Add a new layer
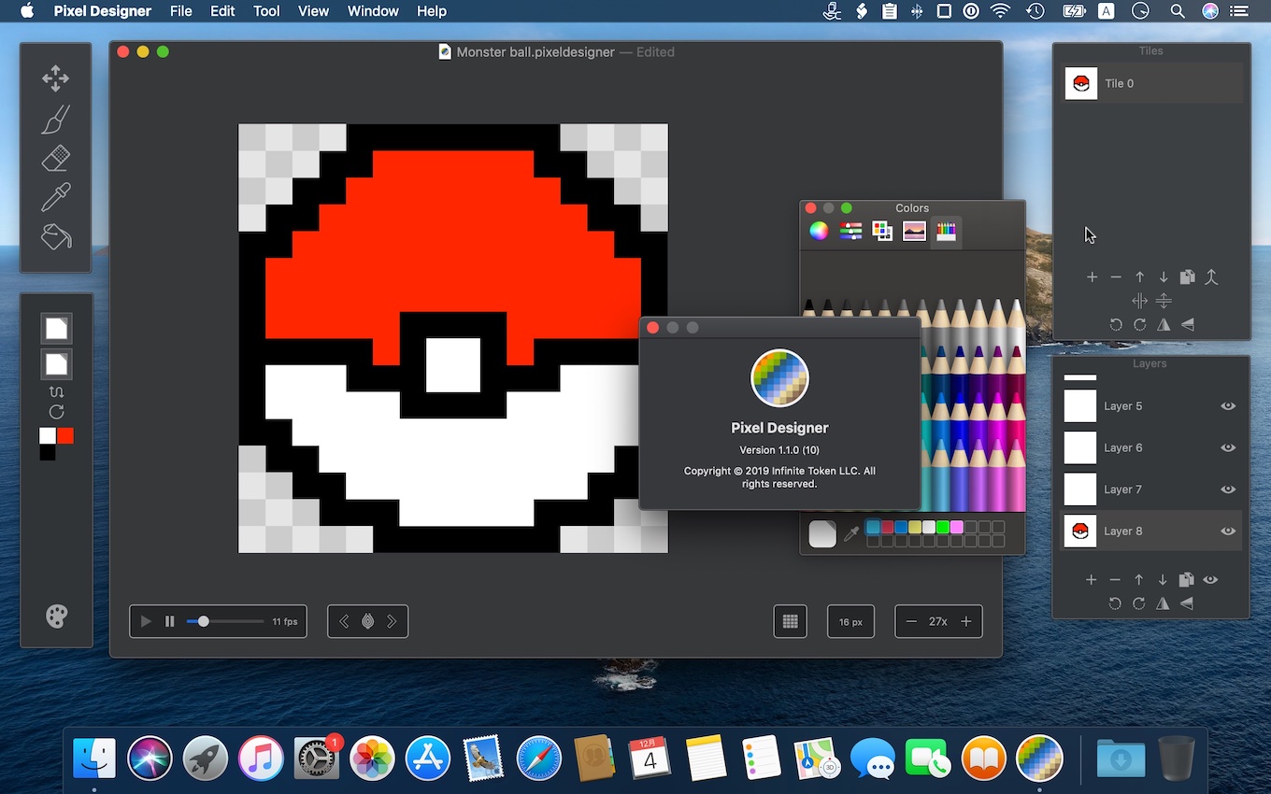This screenshot has width=1271, height=794. (x=1091, y=580)
